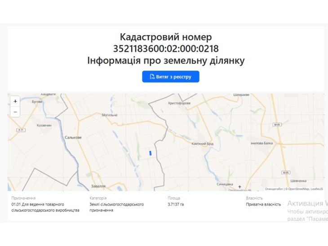The width and height of the screenshot is (328, 246).
Task: Click the 3.7137 га area value
Action: (x=176, y=204)
